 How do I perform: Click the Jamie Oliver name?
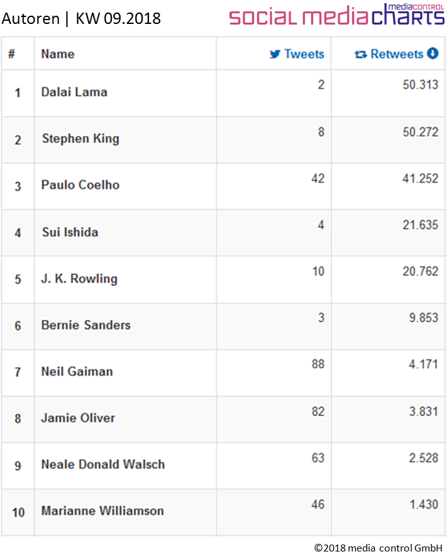pyautogui.click(x=79, y=418)
